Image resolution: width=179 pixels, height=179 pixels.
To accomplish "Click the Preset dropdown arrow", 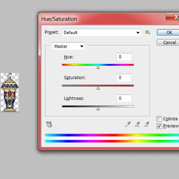I will tap(138, 33).
